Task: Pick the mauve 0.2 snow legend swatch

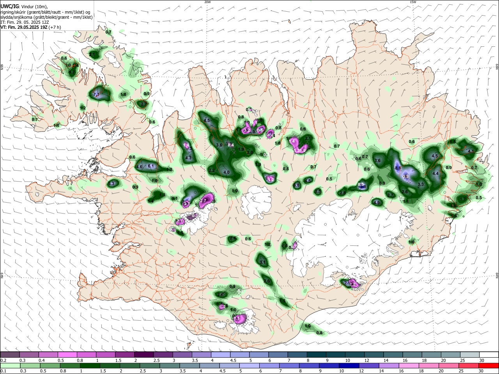Action: [x=10, y=355]
